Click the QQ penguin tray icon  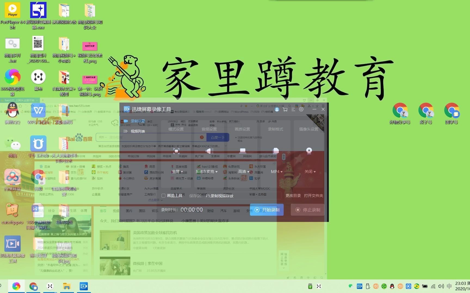point(392,286)
